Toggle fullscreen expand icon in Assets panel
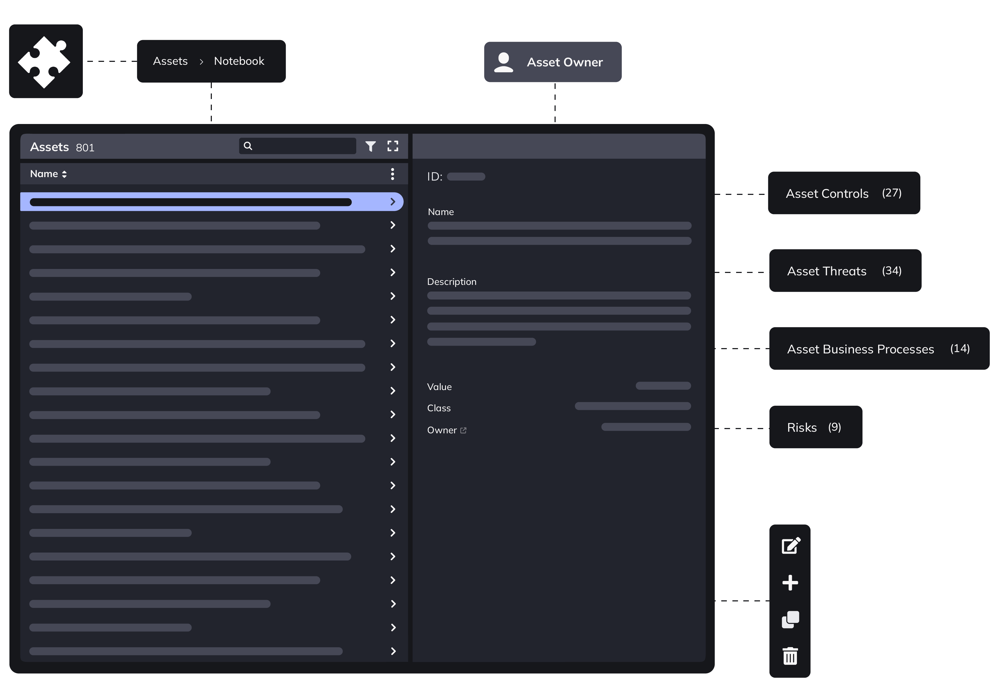1000x693 pixels. tap(392, 146)
